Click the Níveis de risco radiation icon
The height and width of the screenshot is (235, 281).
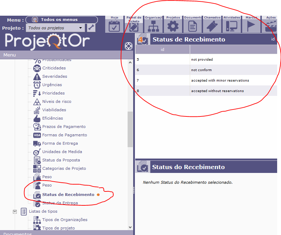click(x=37, y=102)
